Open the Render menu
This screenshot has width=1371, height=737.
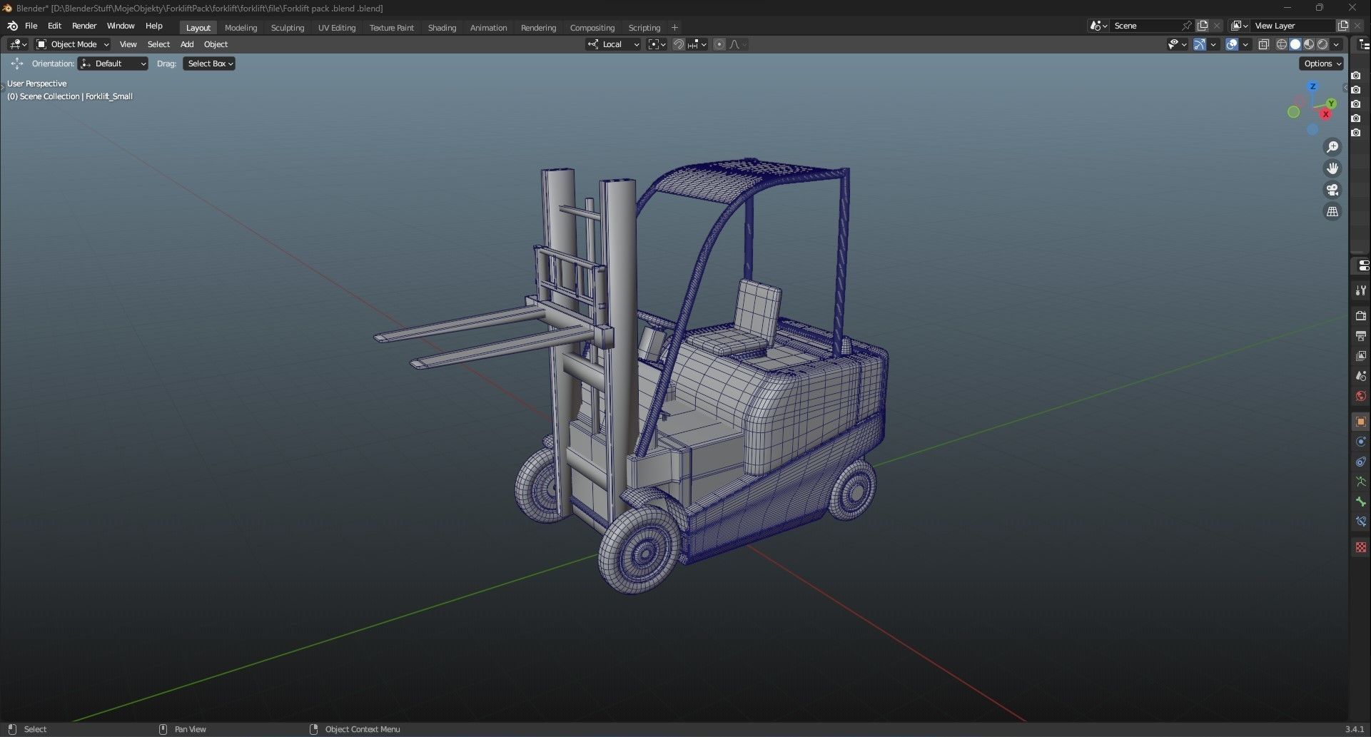click(84, 26)
